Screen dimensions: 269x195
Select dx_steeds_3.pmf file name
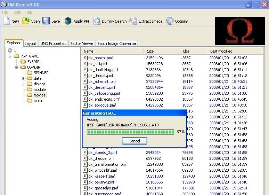(x=103, y=153)
